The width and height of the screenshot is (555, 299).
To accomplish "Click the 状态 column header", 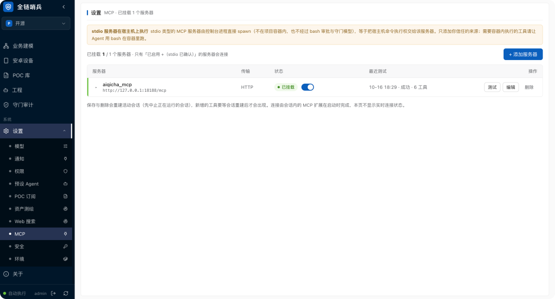I will click(279, 71).
